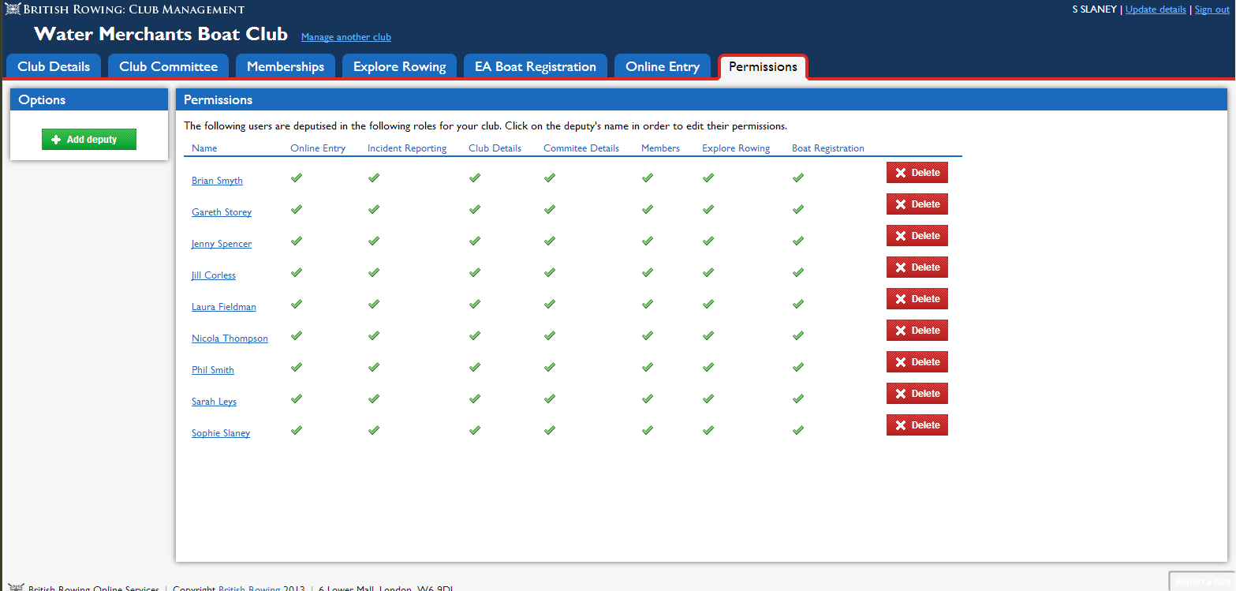This screenshot has width=1236, height=591.
Task: Select the Online Entry tab
Action: (663, 66)
